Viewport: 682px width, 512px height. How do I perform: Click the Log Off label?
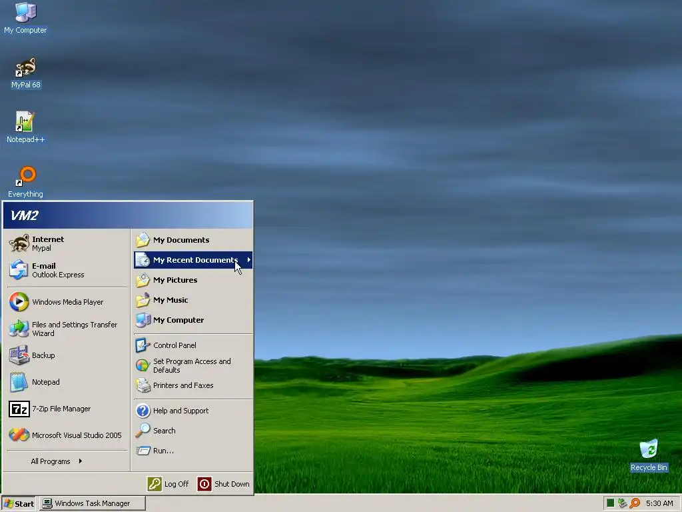[176, 484]
